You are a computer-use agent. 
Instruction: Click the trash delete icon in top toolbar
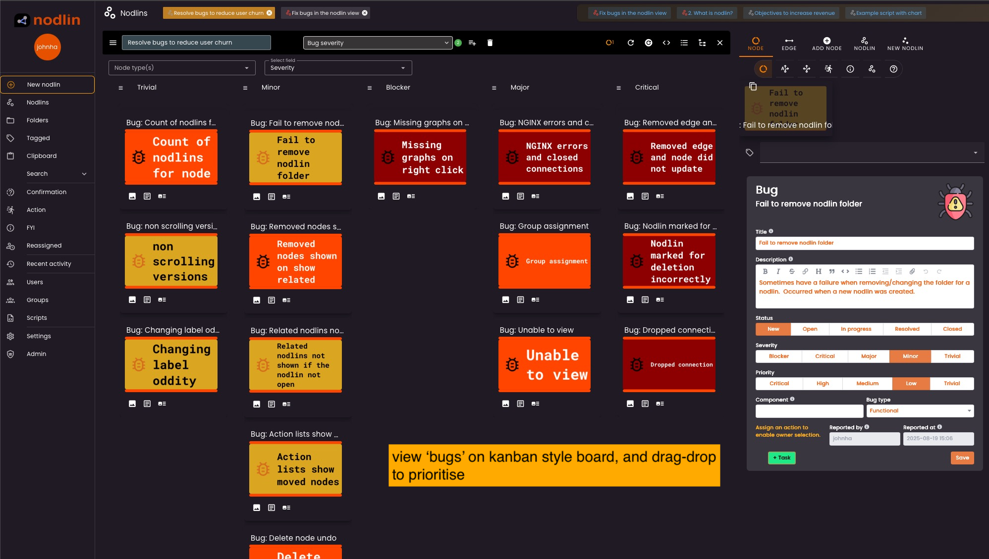point(490,43)
